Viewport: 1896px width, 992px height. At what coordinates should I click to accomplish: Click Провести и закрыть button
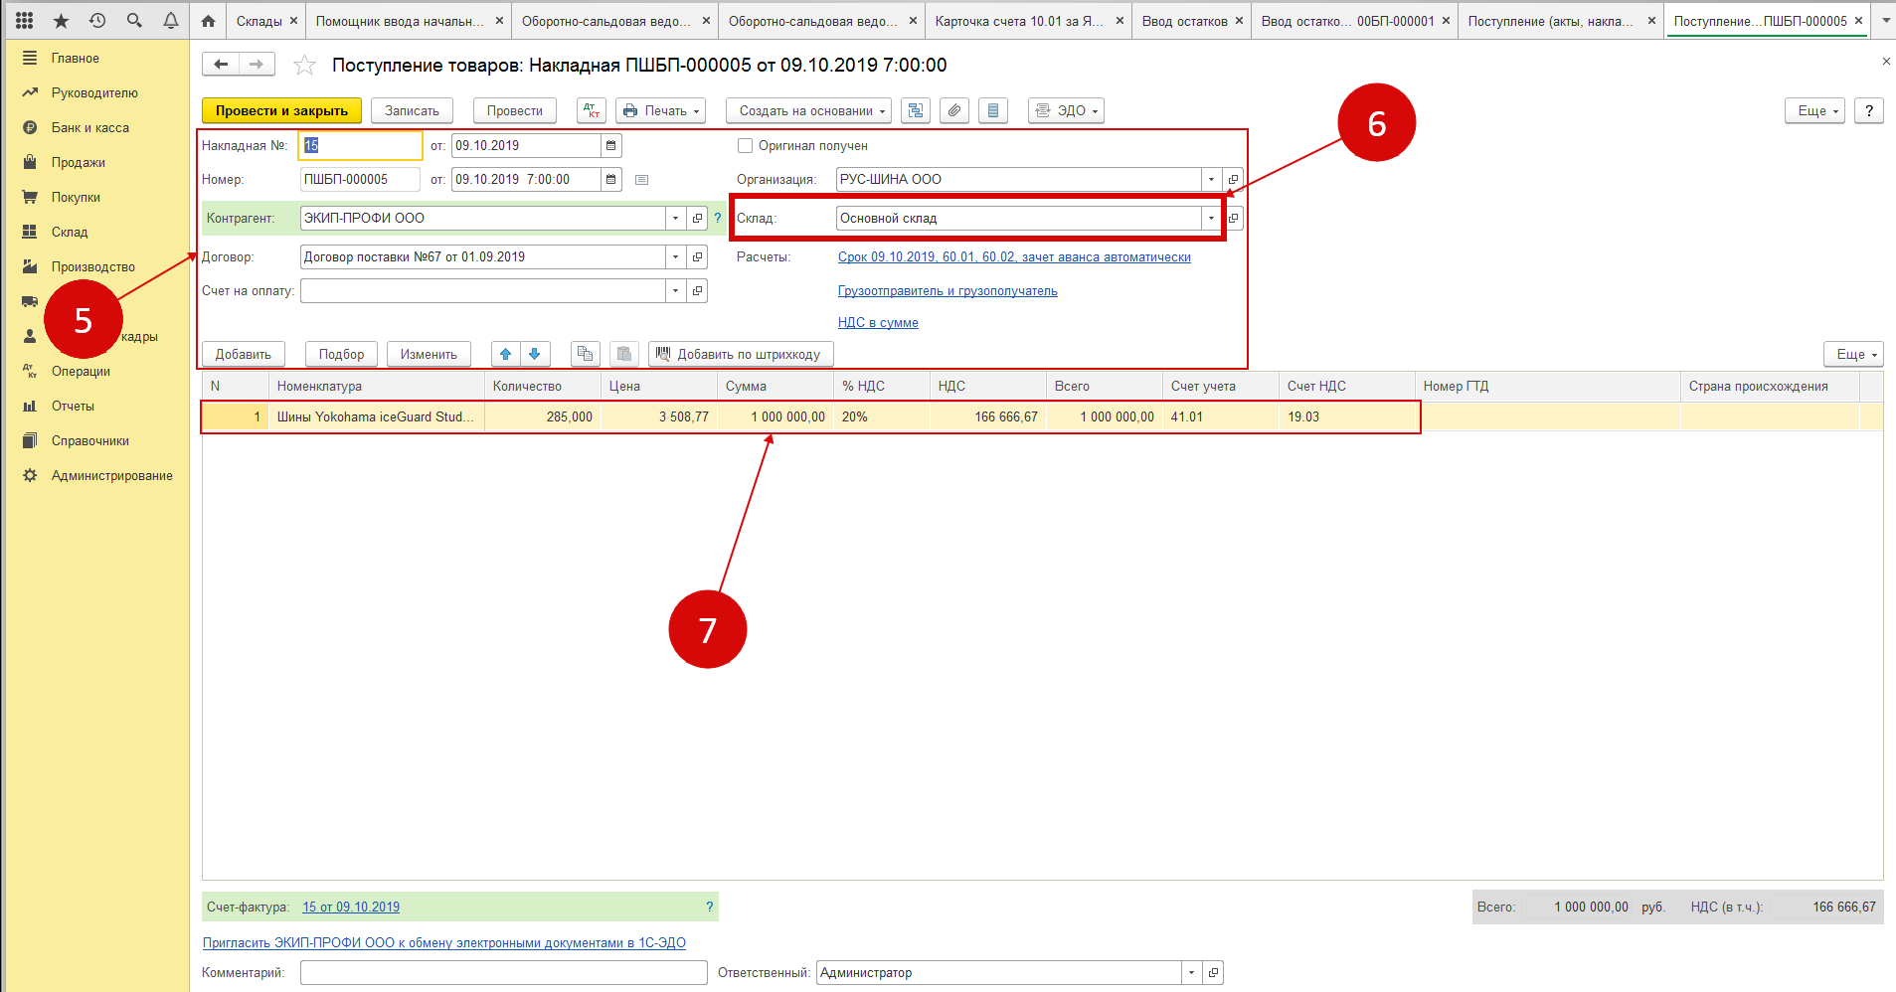tap(281, 110)
